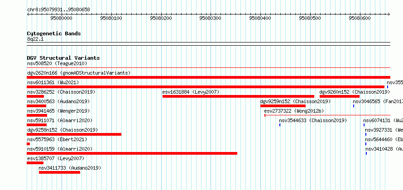
Task: Select the red bar under nsv3286252
Action: [35, 96]
